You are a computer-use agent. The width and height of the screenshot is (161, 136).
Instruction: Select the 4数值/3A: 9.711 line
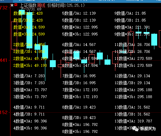pyautogui.click(x=29, y=107)
